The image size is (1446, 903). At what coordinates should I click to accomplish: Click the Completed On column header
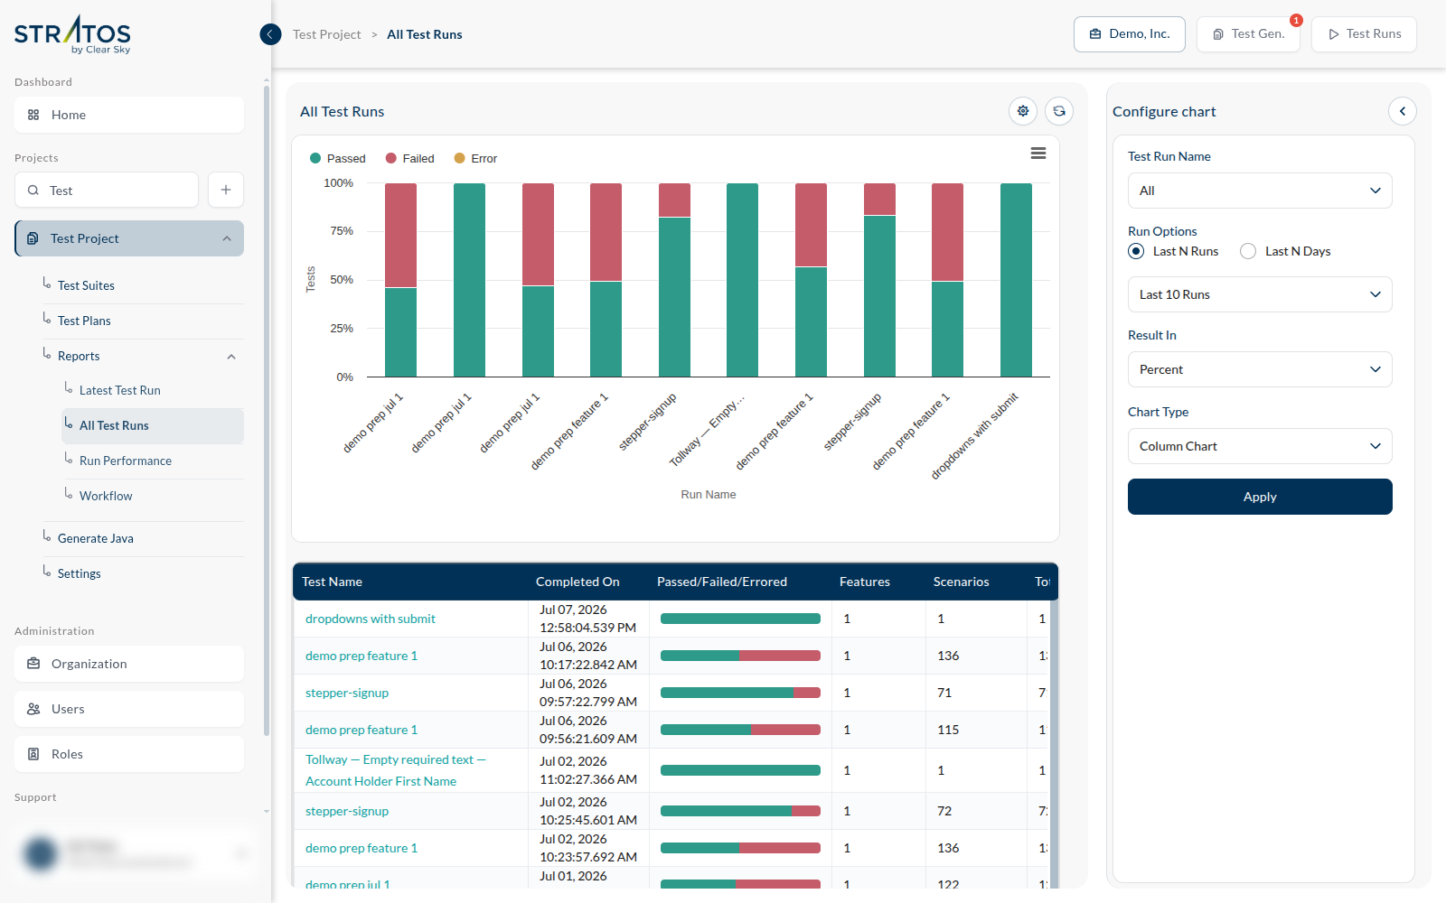(577, 582)
